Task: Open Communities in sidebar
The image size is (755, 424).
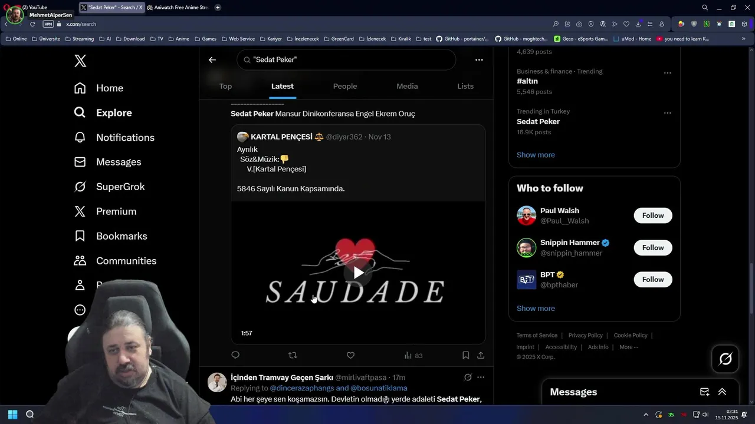Action: tap(115, 261)
